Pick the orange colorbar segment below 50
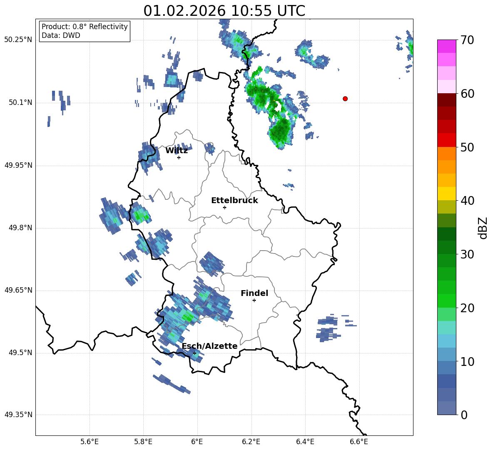Viewport: 493px width, 450px height. click(x=446, y=153)
